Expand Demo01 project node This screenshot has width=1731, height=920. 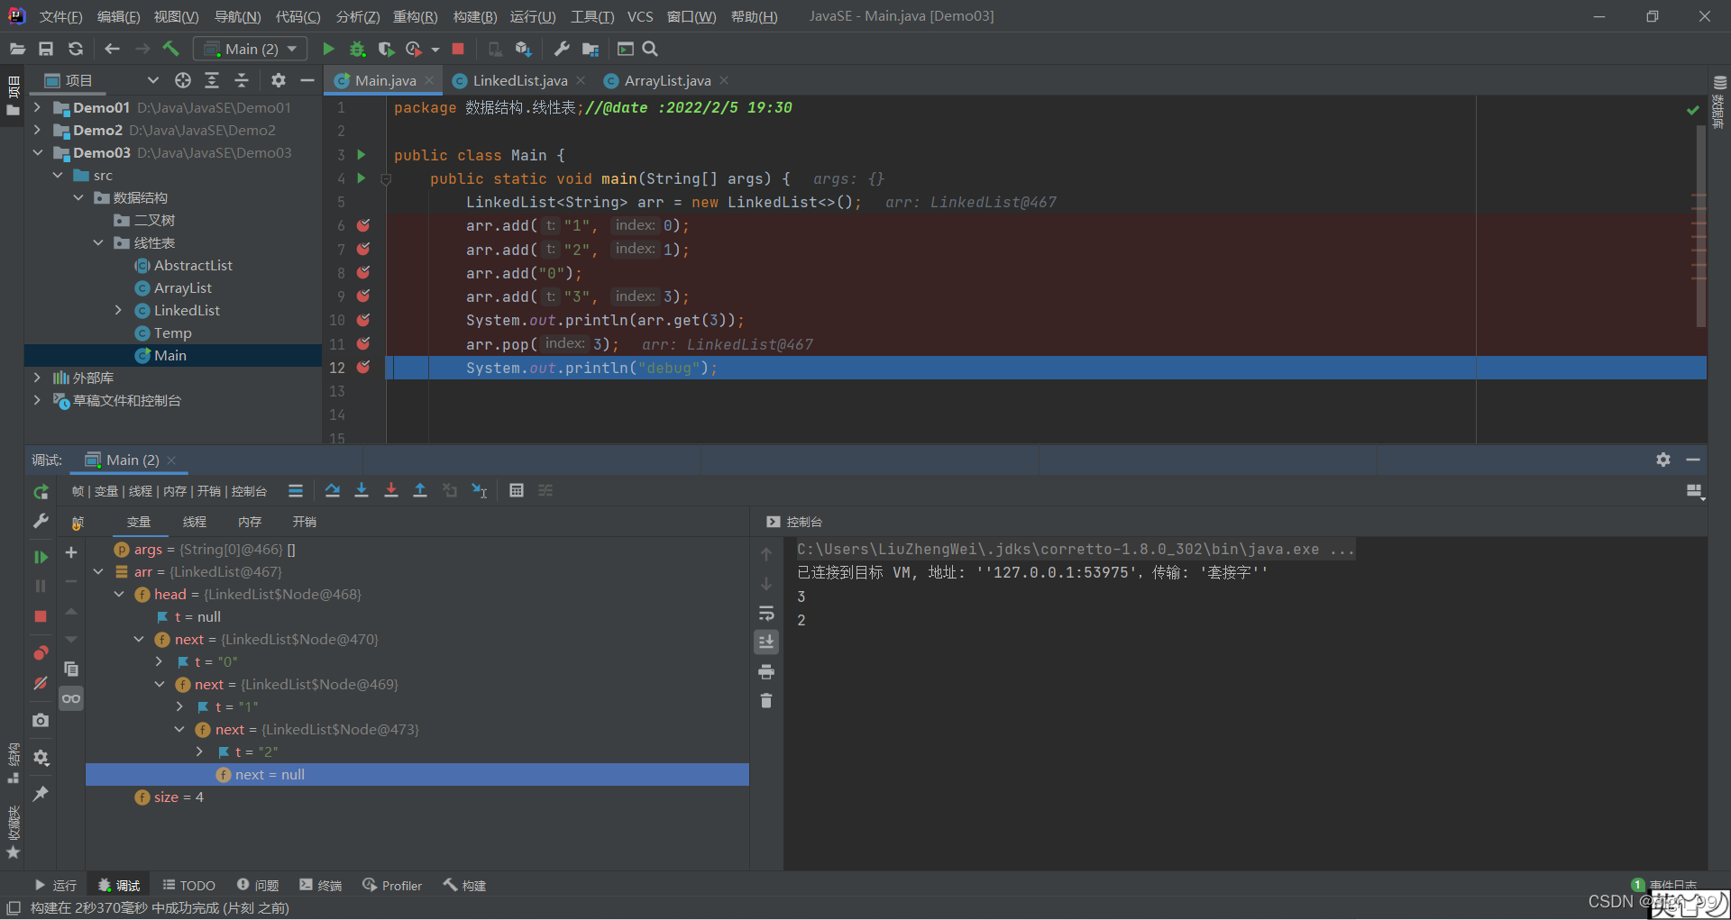point(37,107)
